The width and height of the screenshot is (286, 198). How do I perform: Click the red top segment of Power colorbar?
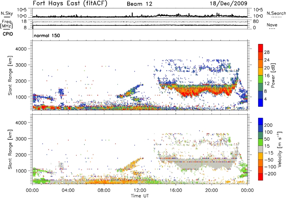point(261,48)
